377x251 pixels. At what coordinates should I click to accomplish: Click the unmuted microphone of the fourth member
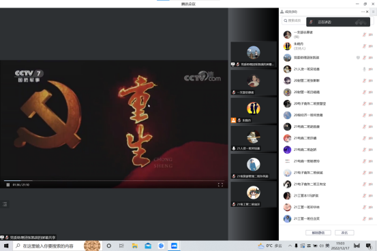(x=364, y=69)
